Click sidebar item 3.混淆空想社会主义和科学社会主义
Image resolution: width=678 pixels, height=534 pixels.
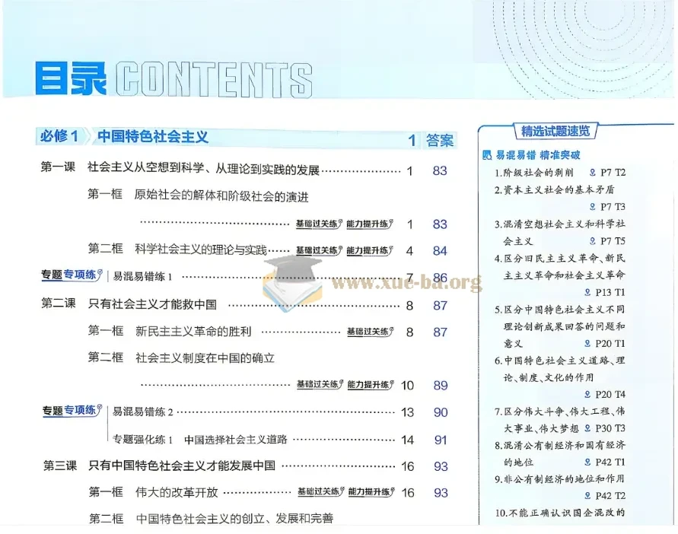click(560, 232)
